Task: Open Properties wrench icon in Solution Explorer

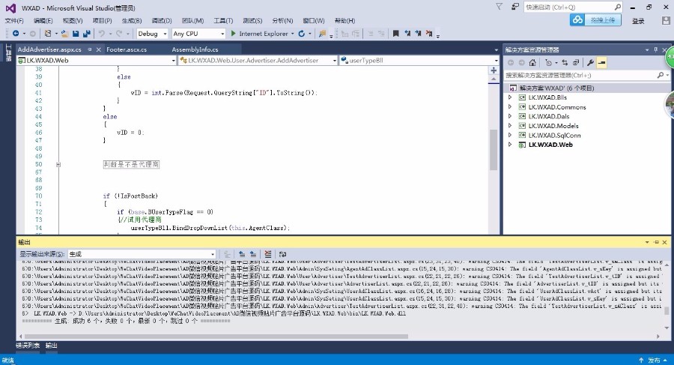Action: (591, 63)
